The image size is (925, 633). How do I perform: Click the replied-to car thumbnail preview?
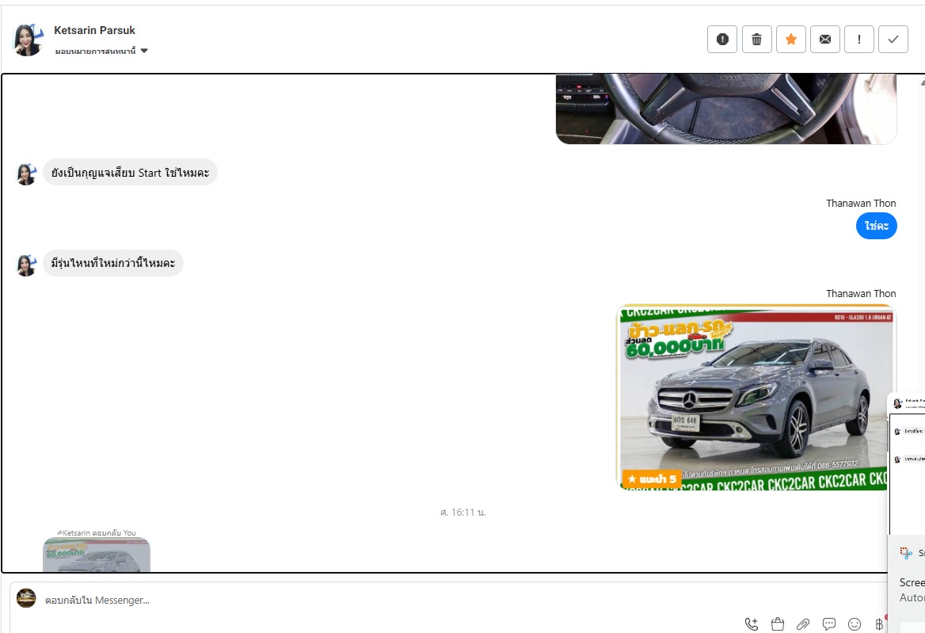click(x=97, y=554)
